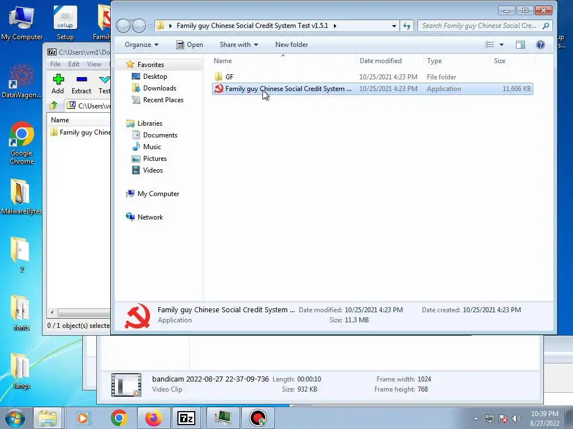Open the Pictures library
Screen dimensions: 573x429
(149, 158)
